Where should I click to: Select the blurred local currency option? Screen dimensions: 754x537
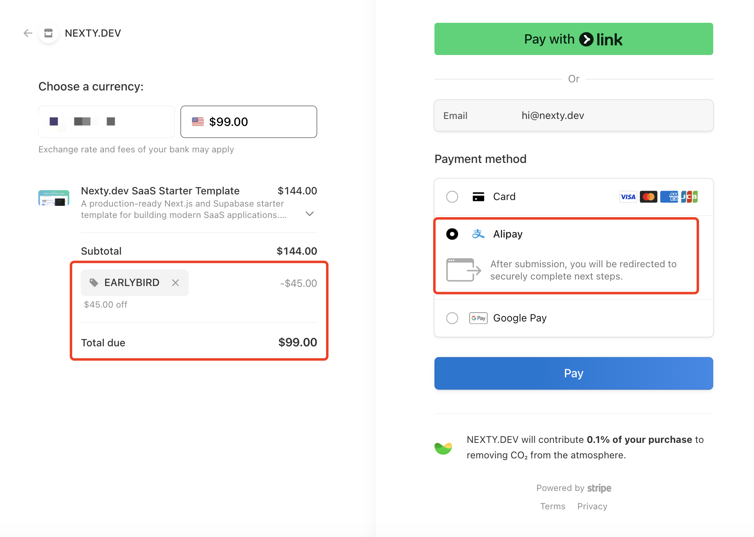click(x=106, y=122)
